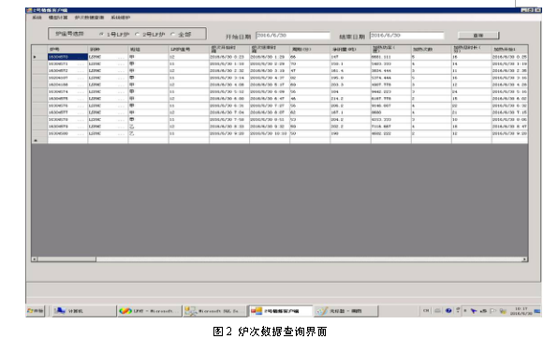Click the scroll right arrow of grid
Image resolution: width=558 pixels, height=339 pixels.
(524, 259)
